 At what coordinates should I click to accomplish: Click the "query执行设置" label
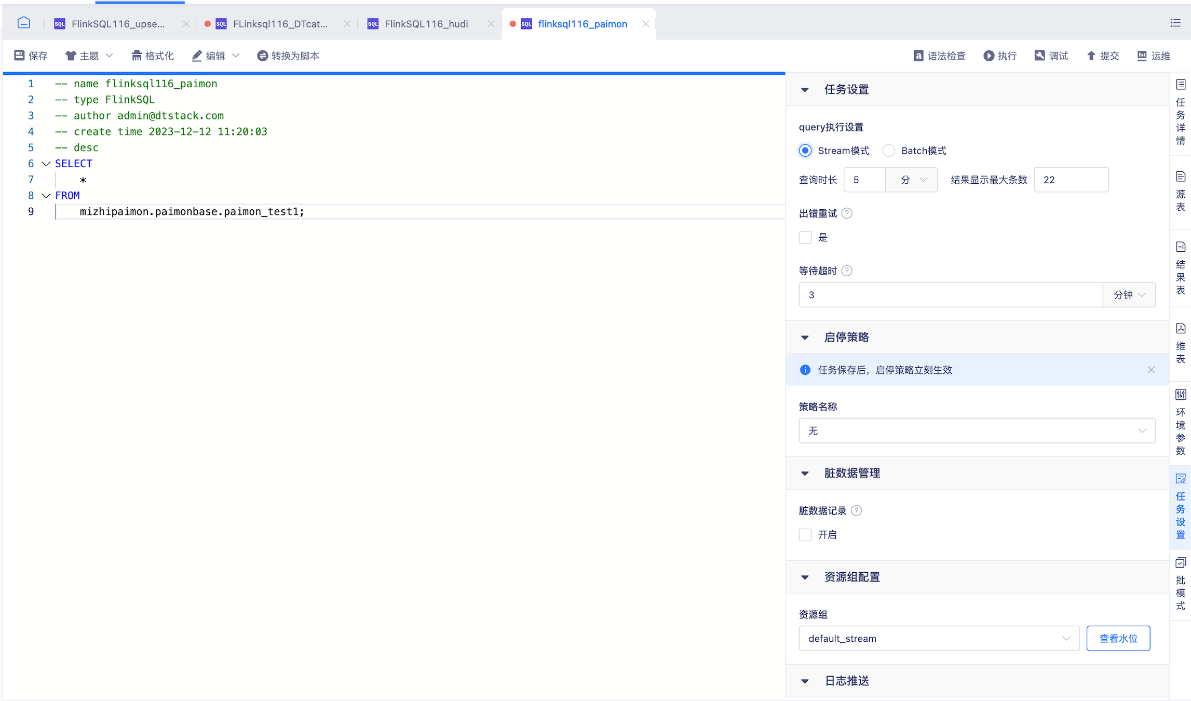coord(831,127)
